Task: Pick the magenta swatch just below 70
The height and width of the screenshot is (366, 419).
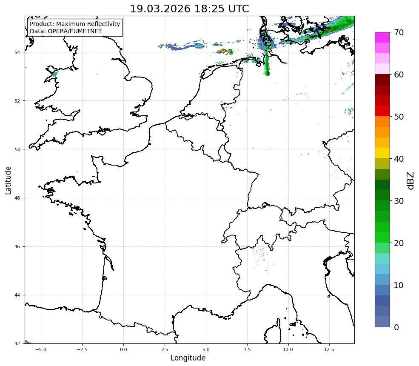Action: pos(382,37)
